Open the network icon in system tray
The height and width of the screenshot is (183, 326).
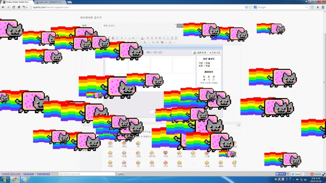click(301, 180)
